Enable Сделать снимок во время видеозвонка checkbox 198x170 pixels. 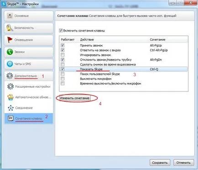point(63,64)
